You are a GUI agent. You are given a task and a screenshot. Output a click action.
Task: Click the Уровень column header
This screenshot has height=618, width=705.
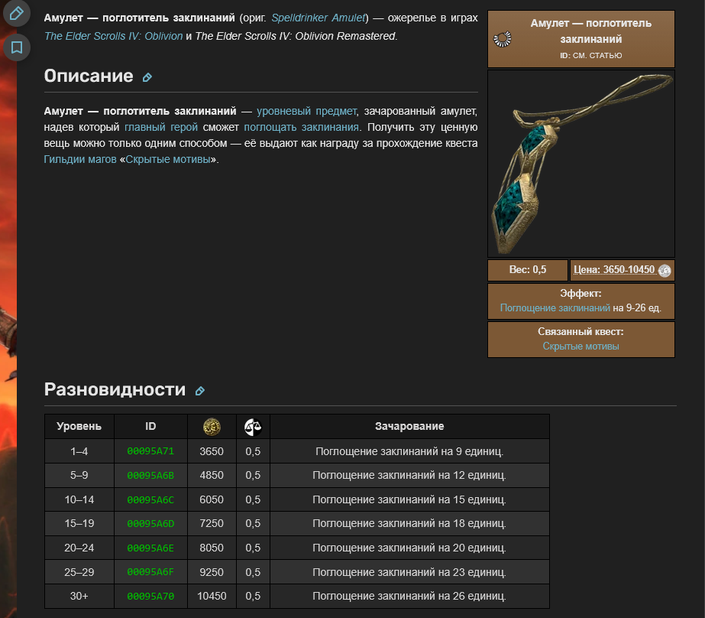(79, 426)
